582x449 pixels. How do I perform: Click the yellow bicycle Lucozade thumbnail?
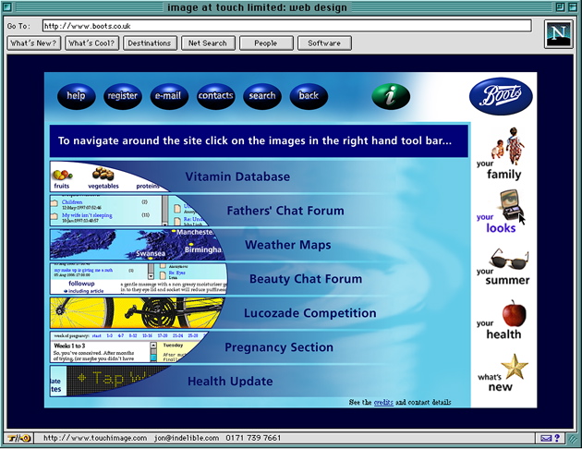[137, 313]
